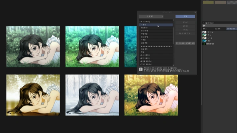This screenshot has width=237, height=133.
Task: Click the sepia yellow-toned girl image on the canvas
Action: click(33, 95)
